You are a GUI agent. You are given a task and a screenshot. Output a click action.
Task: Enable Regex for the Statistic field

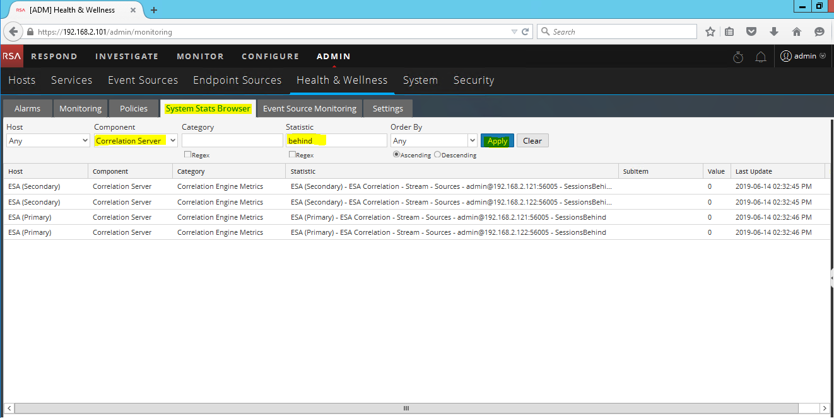point(291,154)
